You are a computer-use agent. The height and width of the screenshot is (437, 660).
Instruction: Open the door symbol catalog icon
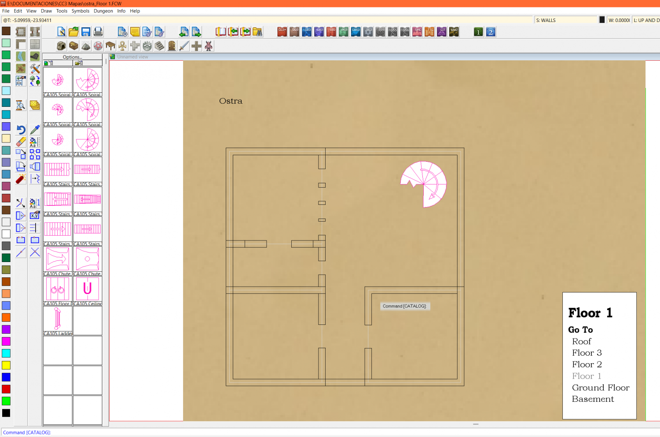tap(172, 46)
